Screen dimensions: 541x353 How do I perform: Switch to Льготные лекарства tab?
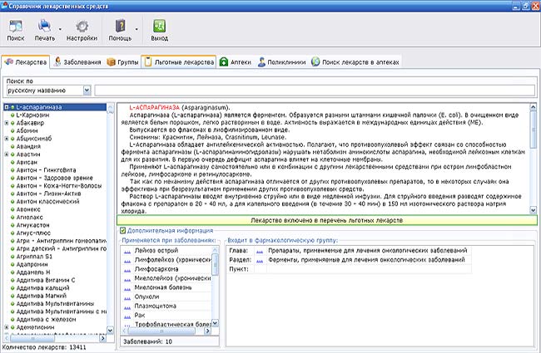pyautogui.click(x=179, y=62)
